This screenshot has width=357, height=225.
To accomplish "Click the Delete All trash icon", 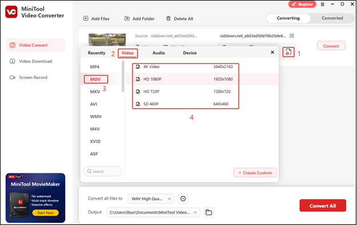I will click(168, 18).
